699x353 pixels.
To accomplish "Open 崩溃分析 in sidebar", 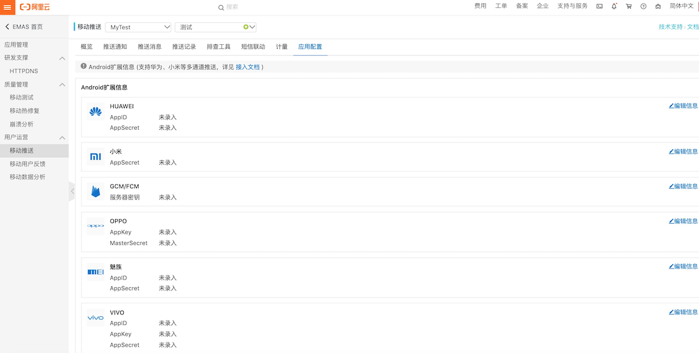I will [x=21, y=124].
